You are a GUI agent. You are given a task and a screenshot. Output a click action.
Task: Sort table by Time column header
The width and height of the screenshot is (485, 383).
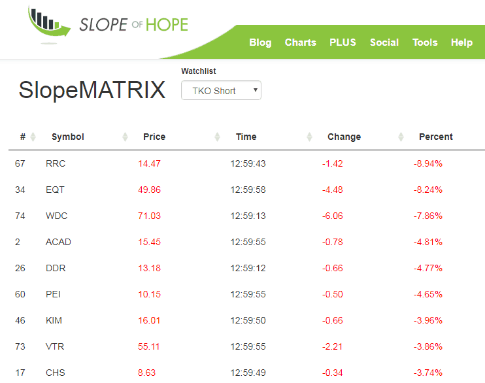[246, 137]
